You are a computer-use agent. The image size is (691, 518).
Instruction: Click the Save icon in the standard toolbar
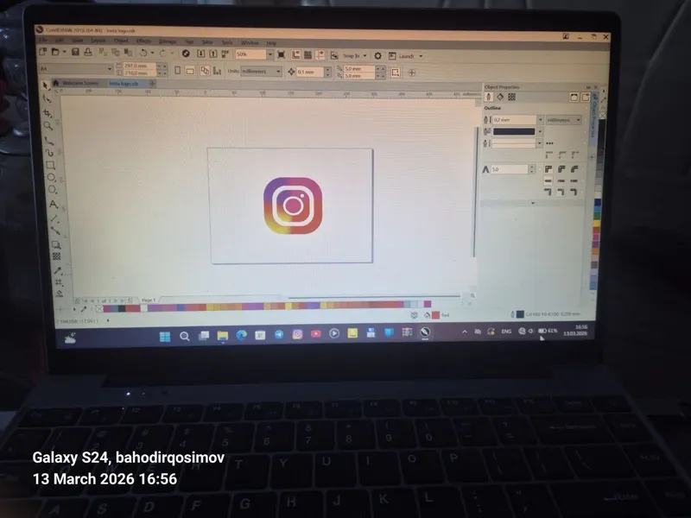75,52
